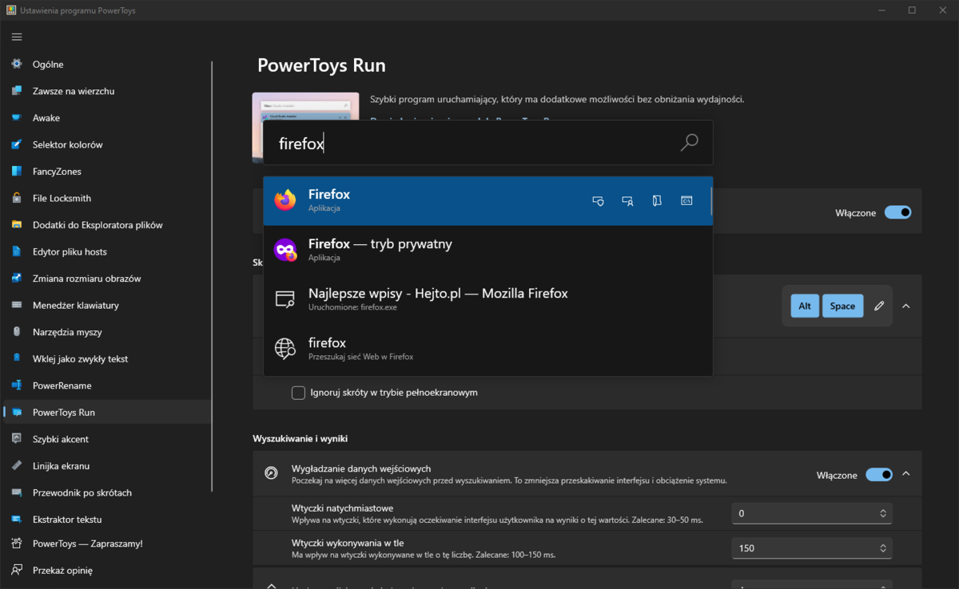Click the search box containing firefox
The height and width of the screenshot is (589, 959).
click(487, 143)
